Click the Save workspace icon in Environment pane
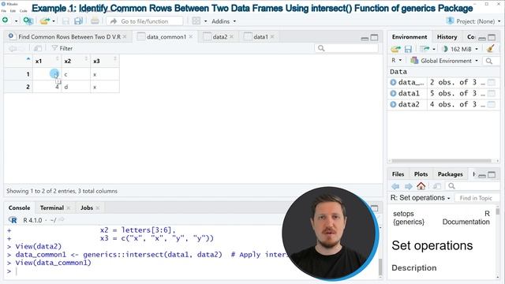The width and height of the screenshot is (505, 284). [x=409, y=49]
